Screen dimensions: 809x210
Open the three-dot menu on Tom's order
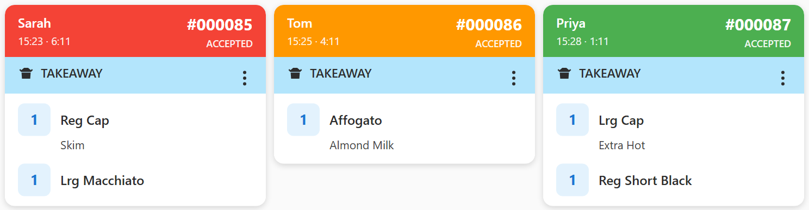coord(513,78)
